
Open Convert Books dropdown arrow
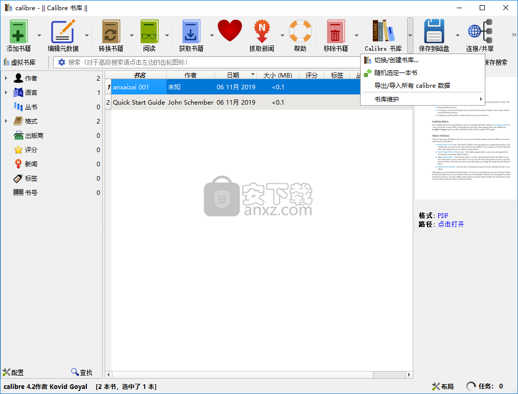click(131, 35)
